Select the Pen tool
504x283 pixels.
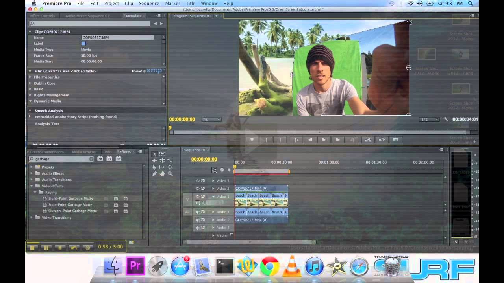coord(154,174)
